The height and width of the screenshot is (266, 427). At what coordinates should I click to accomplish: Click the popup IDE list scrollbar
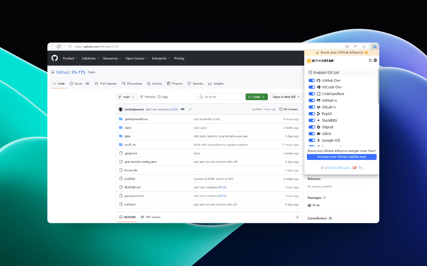378,87
